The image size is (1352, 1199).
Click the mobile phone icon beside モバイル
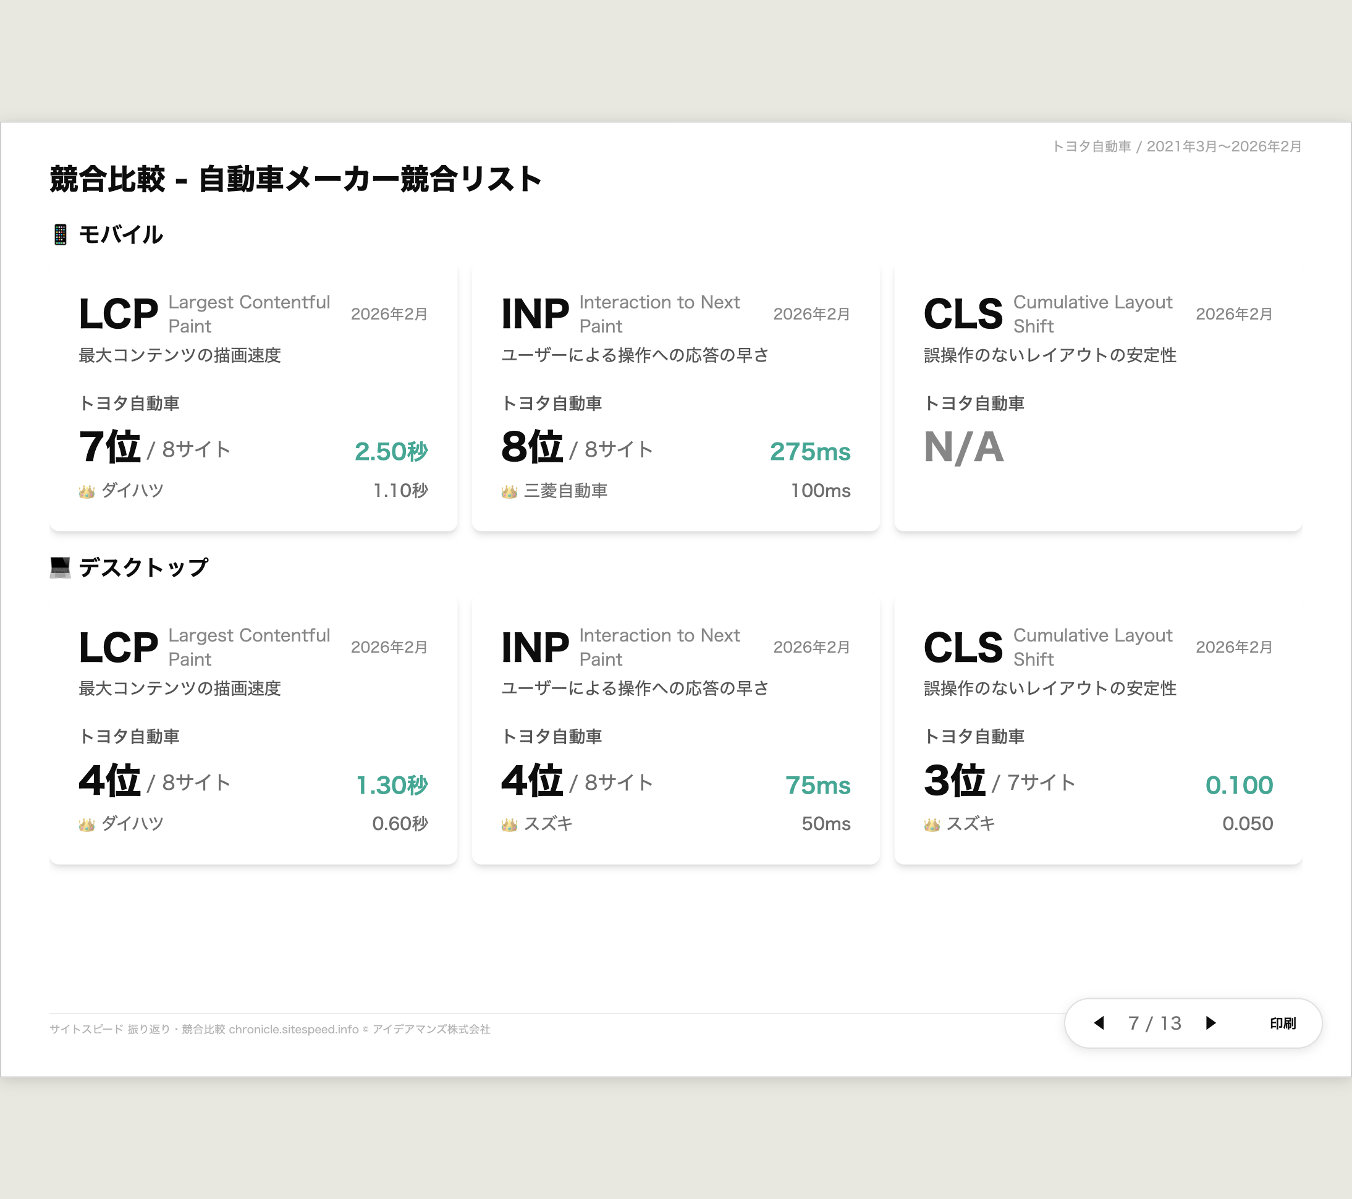point(60,234)
